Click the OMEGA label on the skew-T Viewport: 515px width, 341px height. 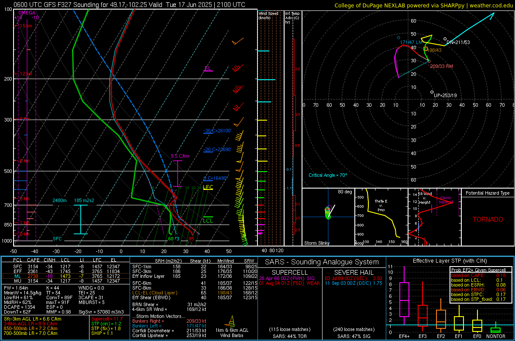[x=27, y=13]
